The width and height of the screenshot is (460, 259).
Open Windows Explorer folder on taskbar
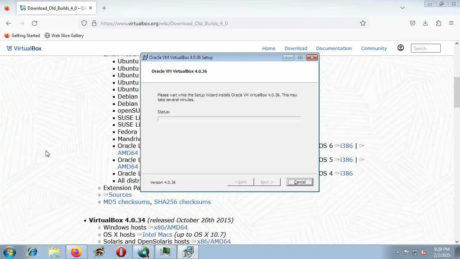click(x=54, y=252)
